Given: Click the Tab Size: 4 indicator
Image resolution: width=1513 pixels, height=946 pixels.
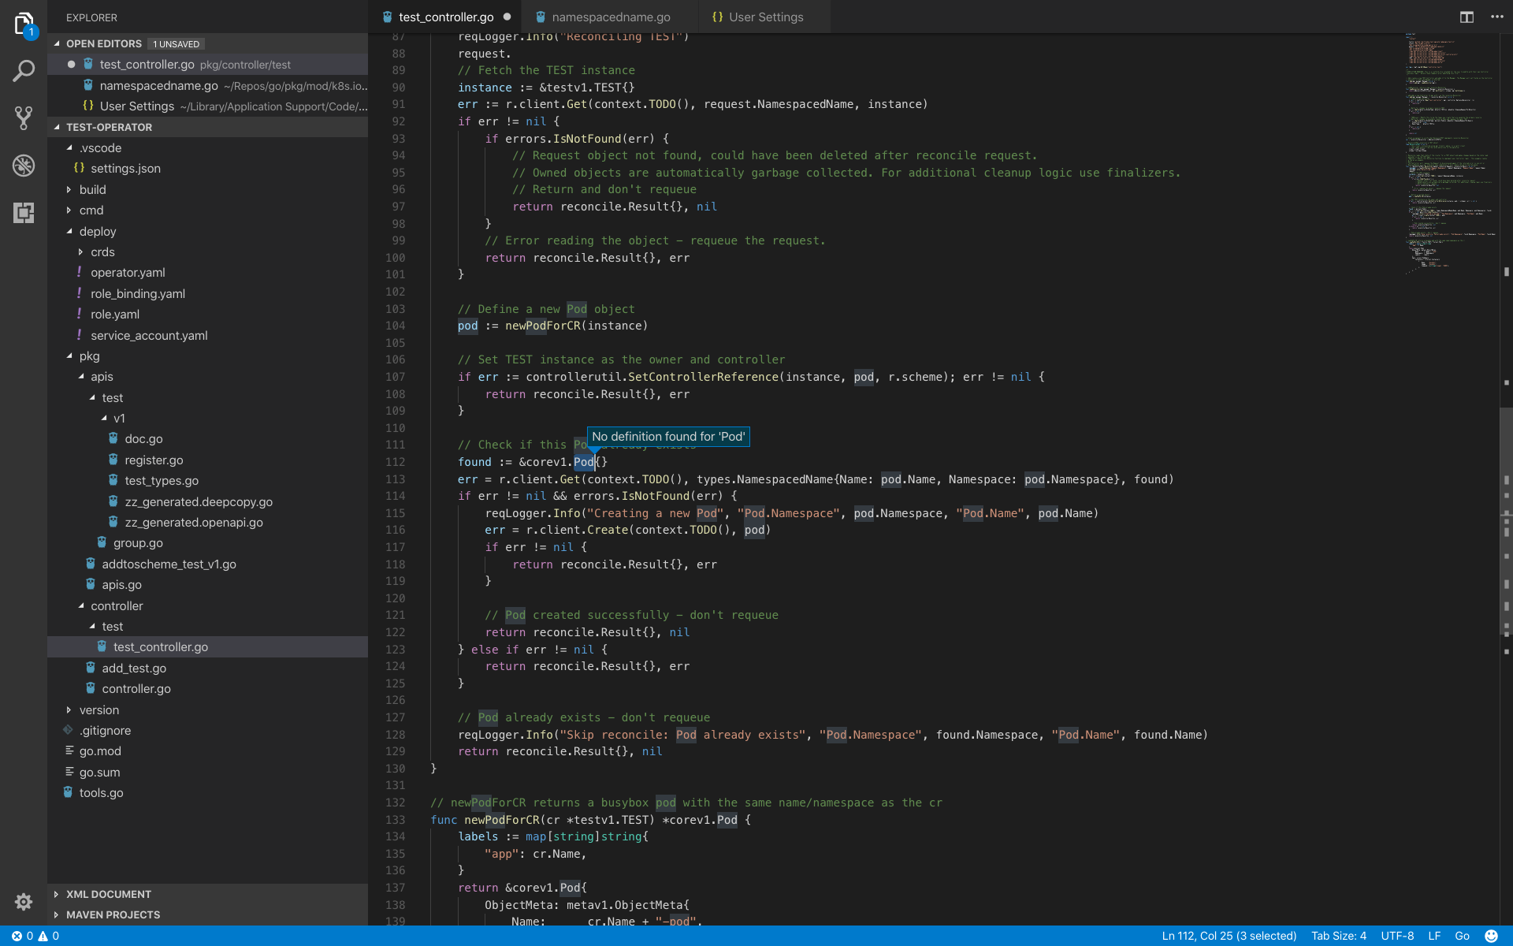Looking at the screenshot, I should tap(1338, 936).
